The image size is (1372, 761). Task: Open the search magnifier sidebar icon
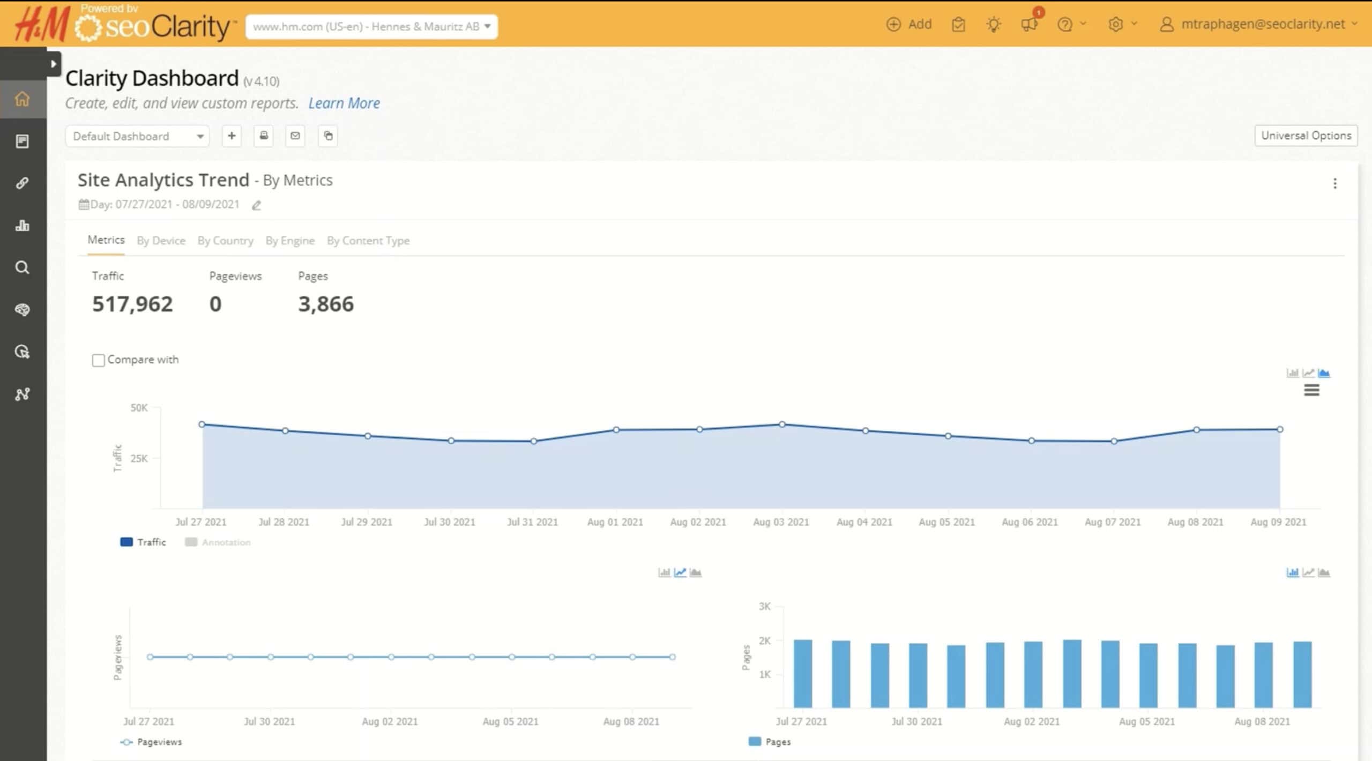(22, 267)
